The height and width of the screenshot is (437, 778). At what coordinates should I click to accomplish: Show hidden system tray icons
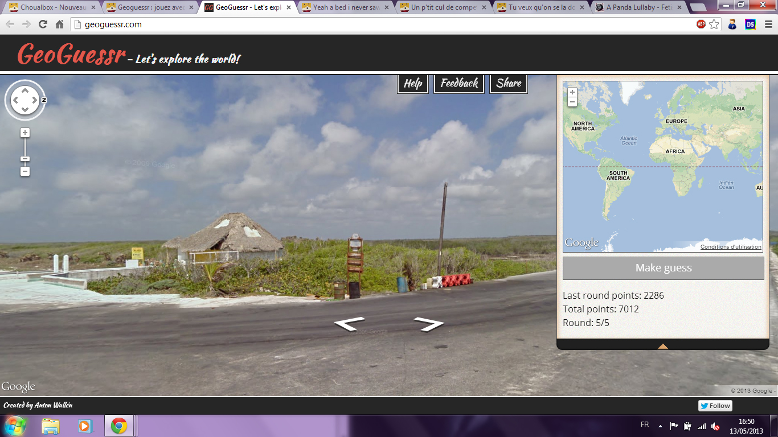pos(660,426)
